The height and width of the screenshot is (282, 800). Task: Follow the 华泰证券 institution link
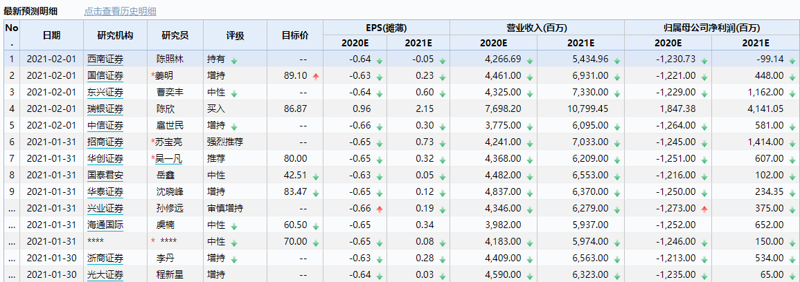click(105, 192)
